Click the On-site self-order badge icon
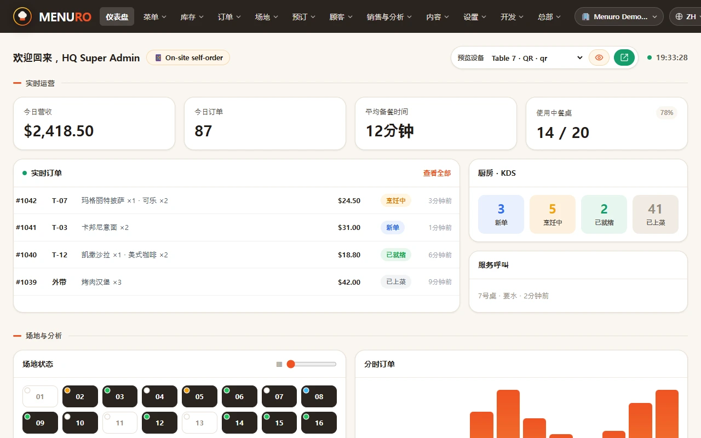 pos(158,57)
